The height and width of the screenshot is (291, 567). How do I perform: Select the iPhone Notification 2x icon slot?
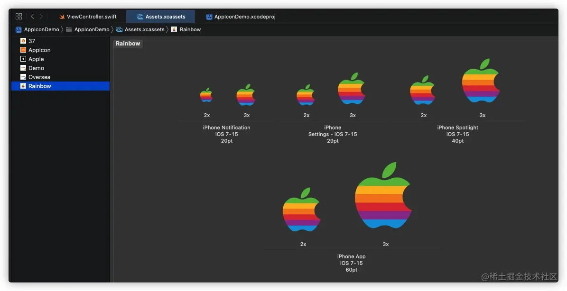click(206, 95)
